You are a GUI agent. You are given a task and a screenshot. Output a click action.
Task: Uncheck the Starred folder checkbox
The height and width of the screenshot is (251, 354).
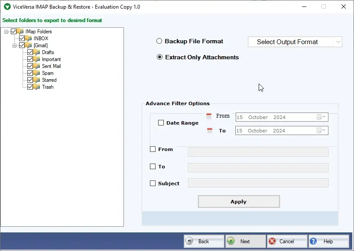coord(30,80)
